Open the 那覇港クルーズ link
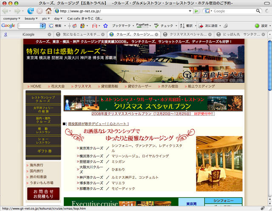This screenshot has width=272, height=211. (91, 188)
